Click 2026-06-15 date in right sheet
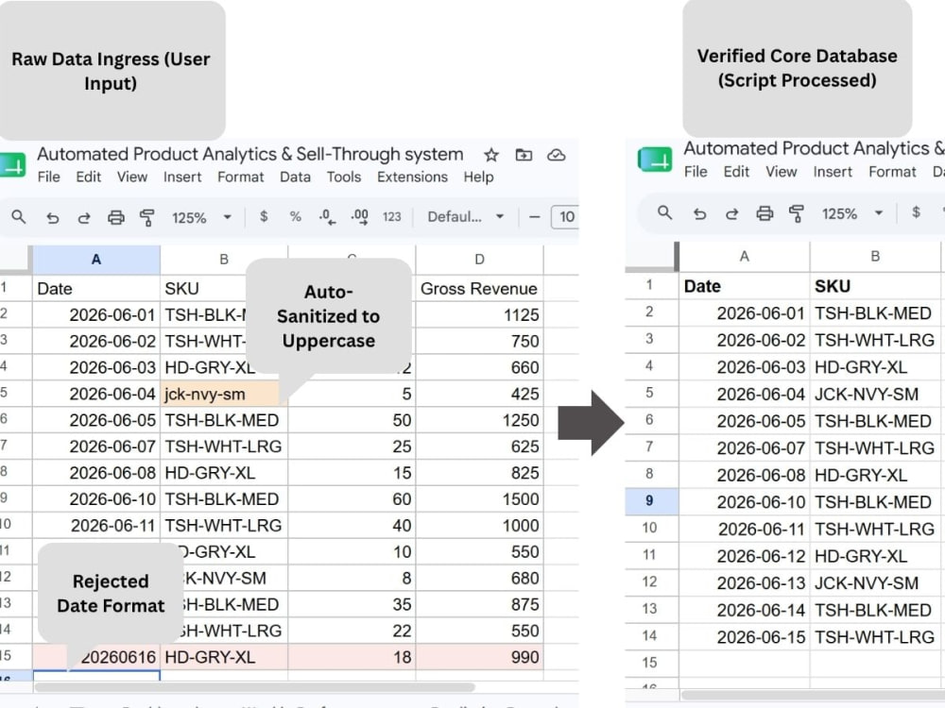Screen dimensions: 945x708 [x=745, y=637]
